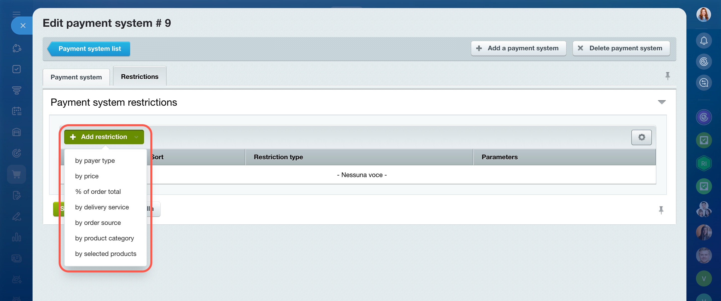The width and height of the screenshot is (721, 301).
Task: Open the shopping cart sidebar icon
Action: coord(17,174)
